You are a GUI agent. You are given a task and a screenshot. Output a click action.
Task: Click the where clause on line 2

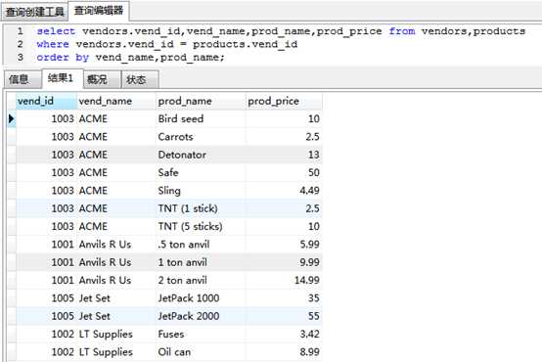tap(167, 44)
